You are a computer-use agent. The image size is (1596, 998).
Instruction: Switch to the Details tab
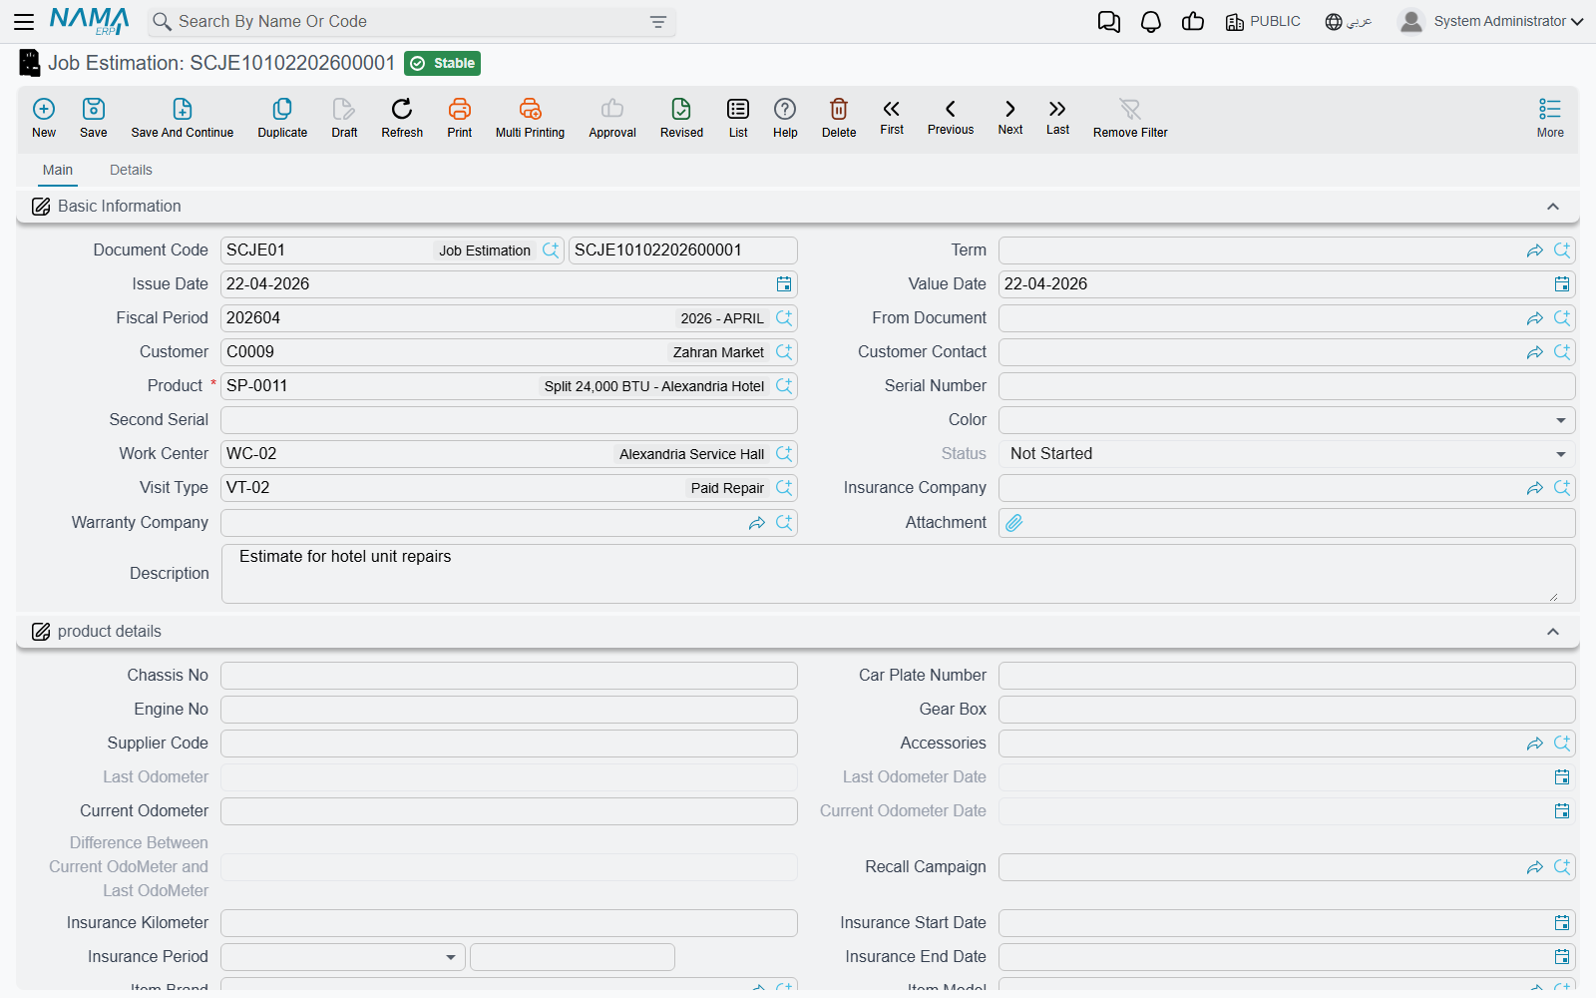click(131, 170)
